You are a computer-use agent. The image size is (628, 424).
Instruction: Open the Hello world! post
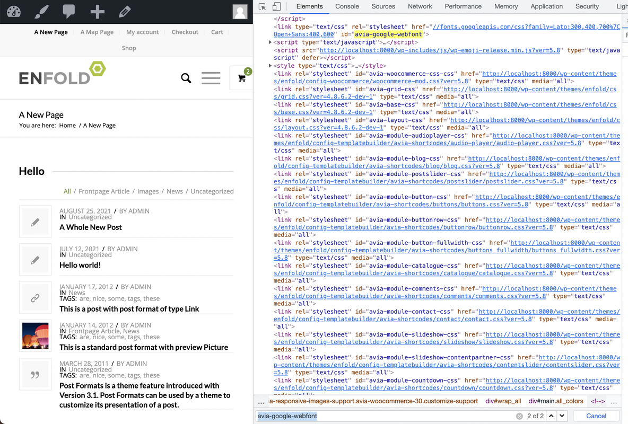(80, 265)
